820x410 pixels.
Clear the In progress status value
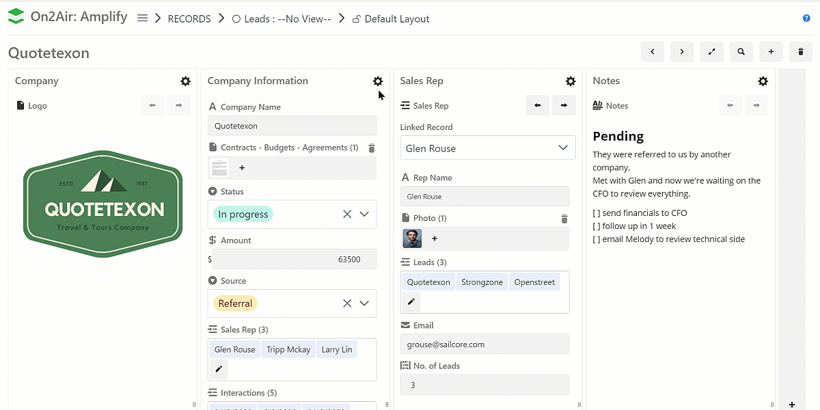click(347, 215)
